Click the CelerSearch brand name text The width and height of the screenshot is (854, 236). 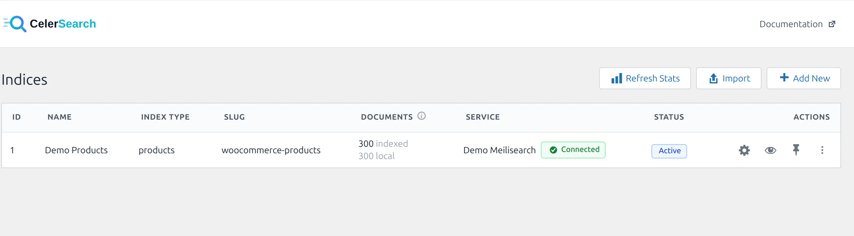(x=63, y=24)
